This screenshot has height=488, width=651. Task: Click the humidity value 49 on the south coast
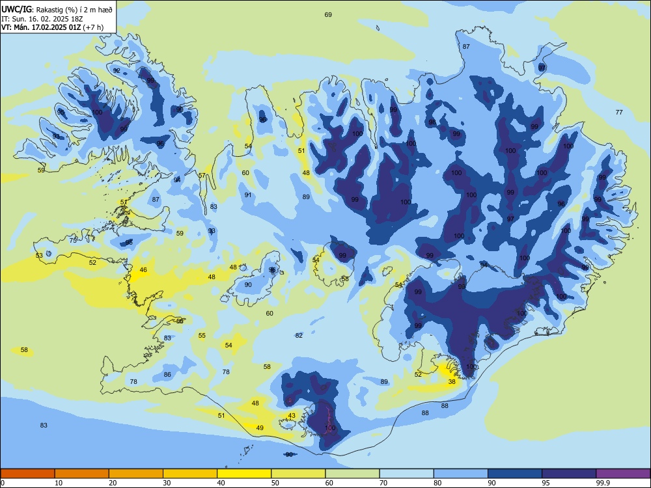[x=260, y=428]
